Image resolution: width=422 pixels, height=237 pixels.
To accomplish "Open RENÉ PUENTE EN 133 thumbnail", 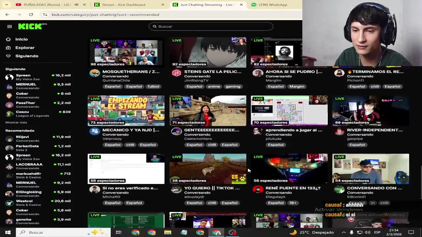I will 289,169.
